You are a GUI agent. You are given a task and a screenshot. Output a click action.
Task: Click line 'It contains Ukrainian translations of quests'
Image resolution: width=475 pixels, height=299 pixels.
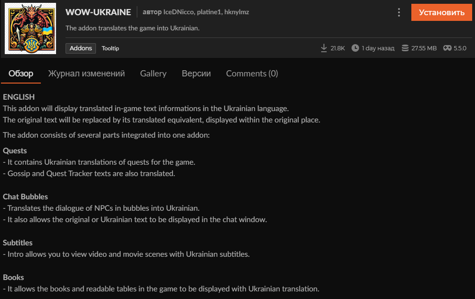(x=99, y=162)
